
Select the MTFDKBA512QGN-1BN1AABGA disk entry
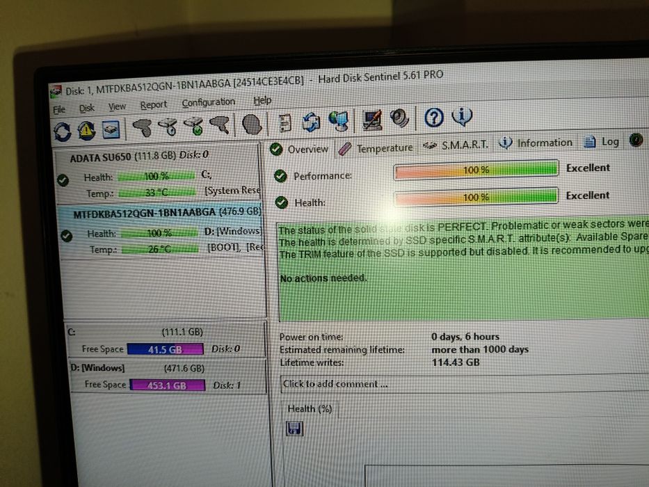coord(161,232)
